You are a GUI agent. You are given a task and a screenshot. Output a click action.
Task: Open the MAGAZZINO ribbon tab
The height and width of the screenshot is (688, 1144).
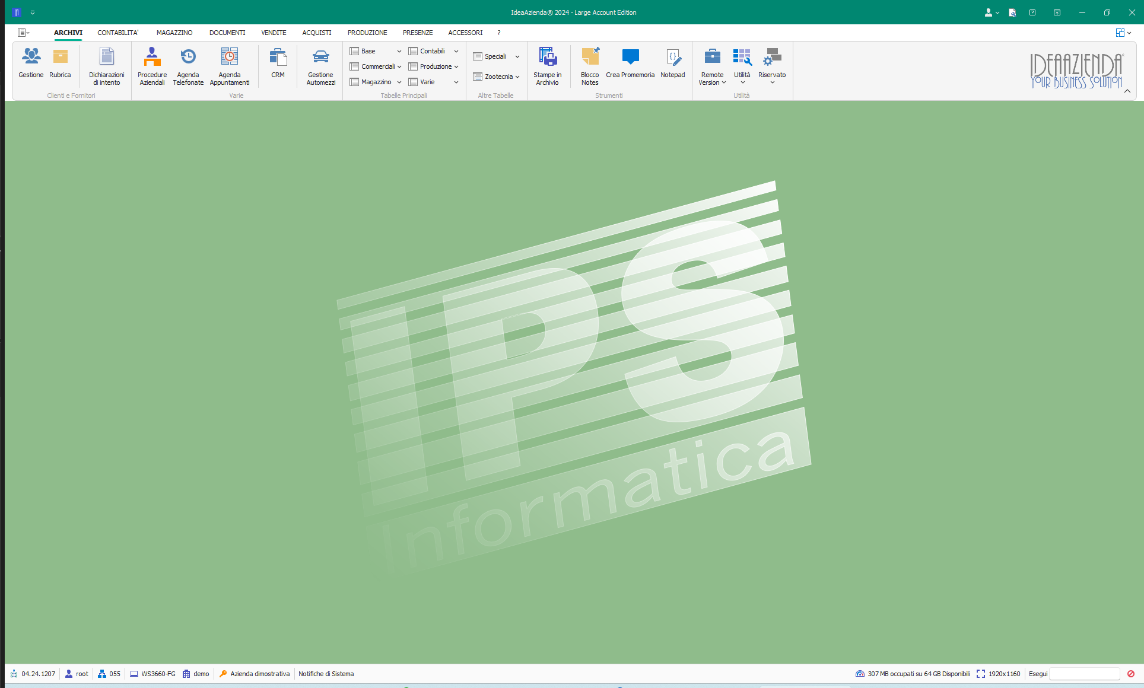[x=174, y=33]
